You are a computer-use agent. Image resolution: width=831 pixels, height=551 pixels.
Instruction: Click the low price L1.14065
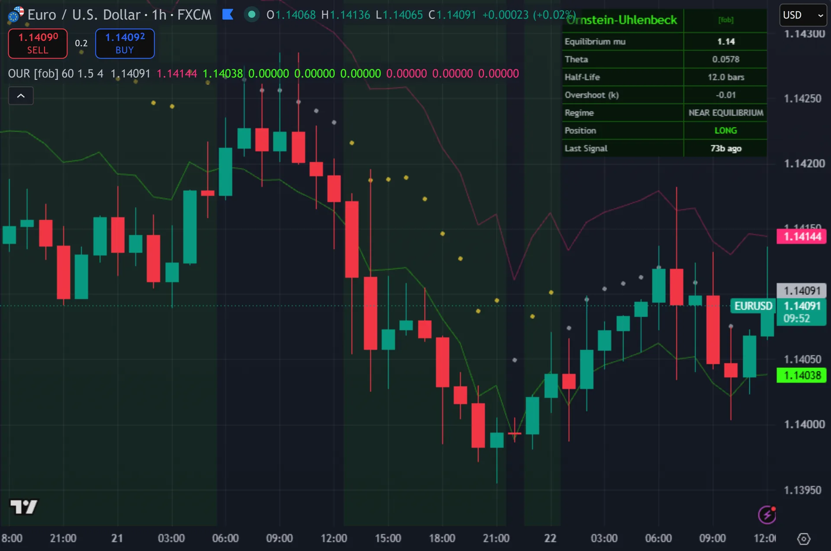click(399, 15)
